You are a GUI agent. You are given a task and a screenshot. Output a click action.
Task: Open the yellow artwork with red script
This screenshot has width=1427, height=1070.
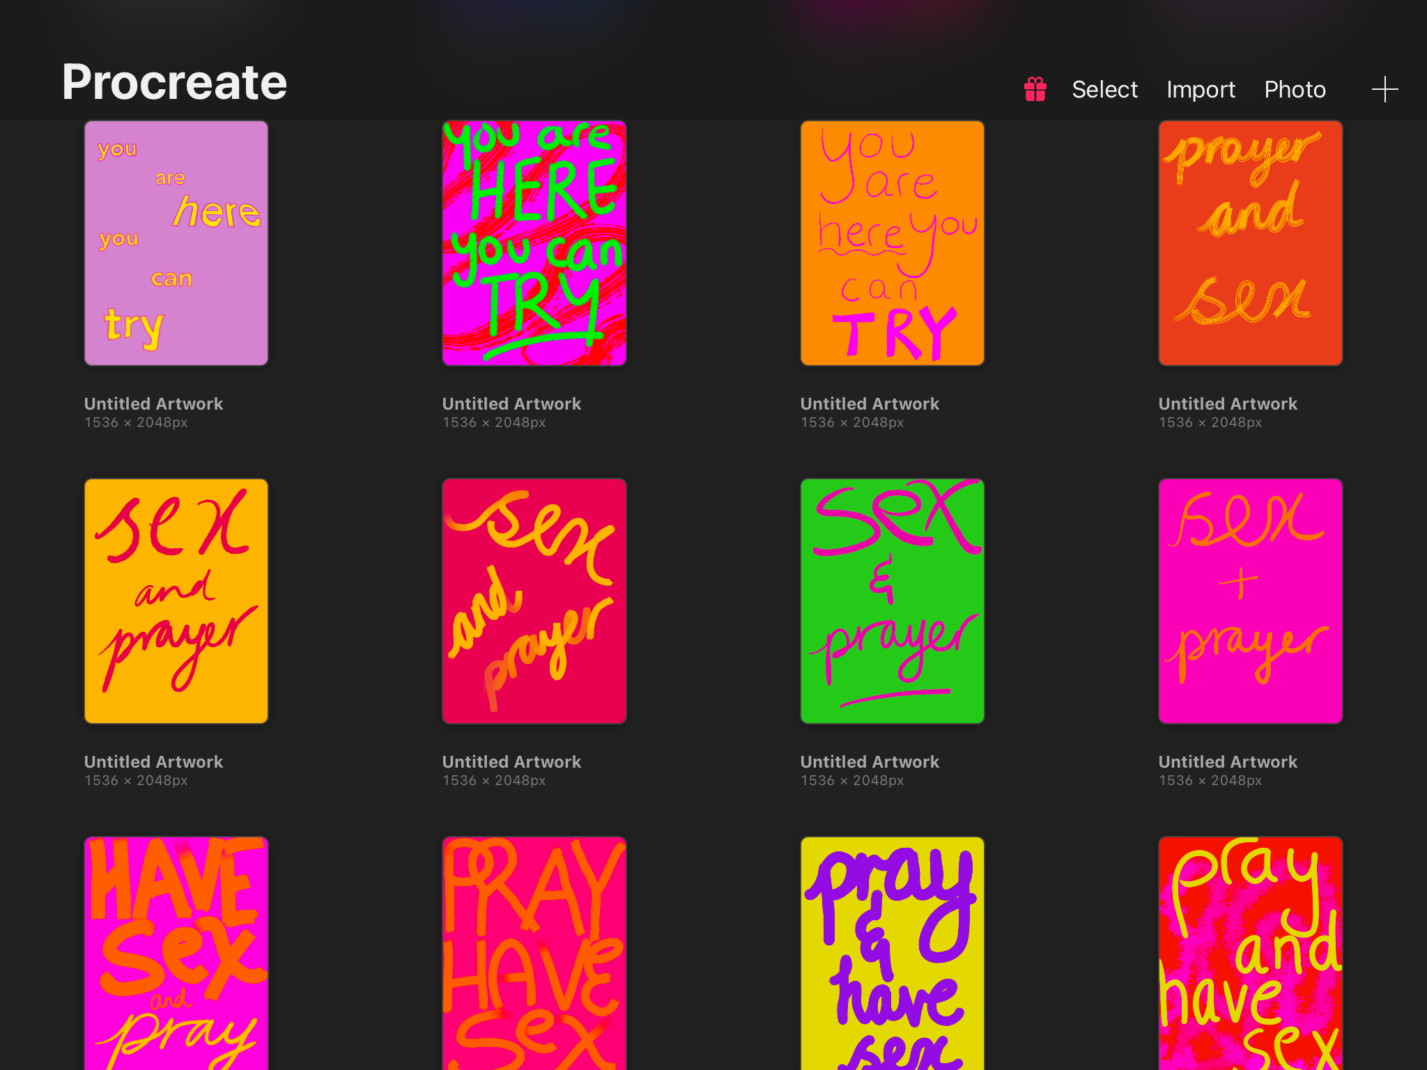coord(176,600)
